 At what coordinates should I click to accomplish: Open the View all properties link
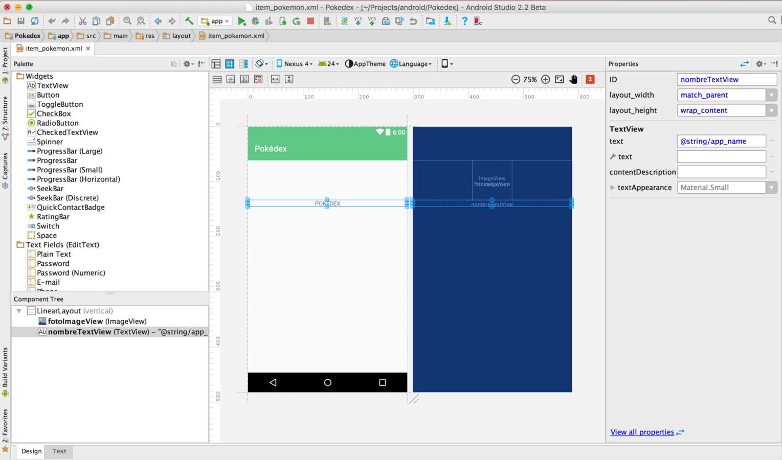642,432
